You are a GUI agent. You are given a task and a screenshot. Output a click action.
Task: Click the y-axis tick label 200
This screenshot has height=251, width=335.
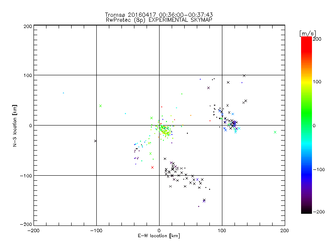[28, 26]
